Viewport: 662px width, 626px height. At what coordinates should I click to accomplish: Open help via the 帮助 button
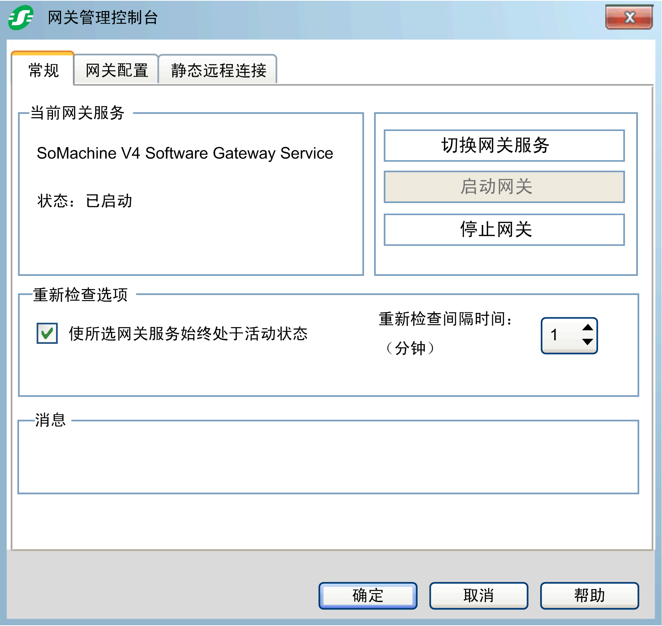589,596
